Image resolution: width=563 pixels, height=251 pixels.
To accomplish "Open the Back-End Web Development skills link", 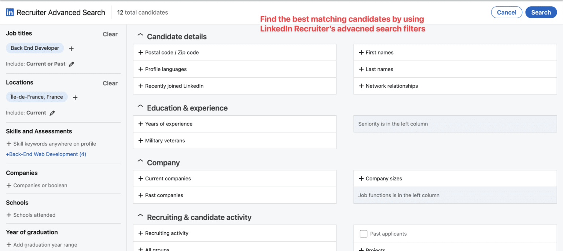I will [46, 154].
